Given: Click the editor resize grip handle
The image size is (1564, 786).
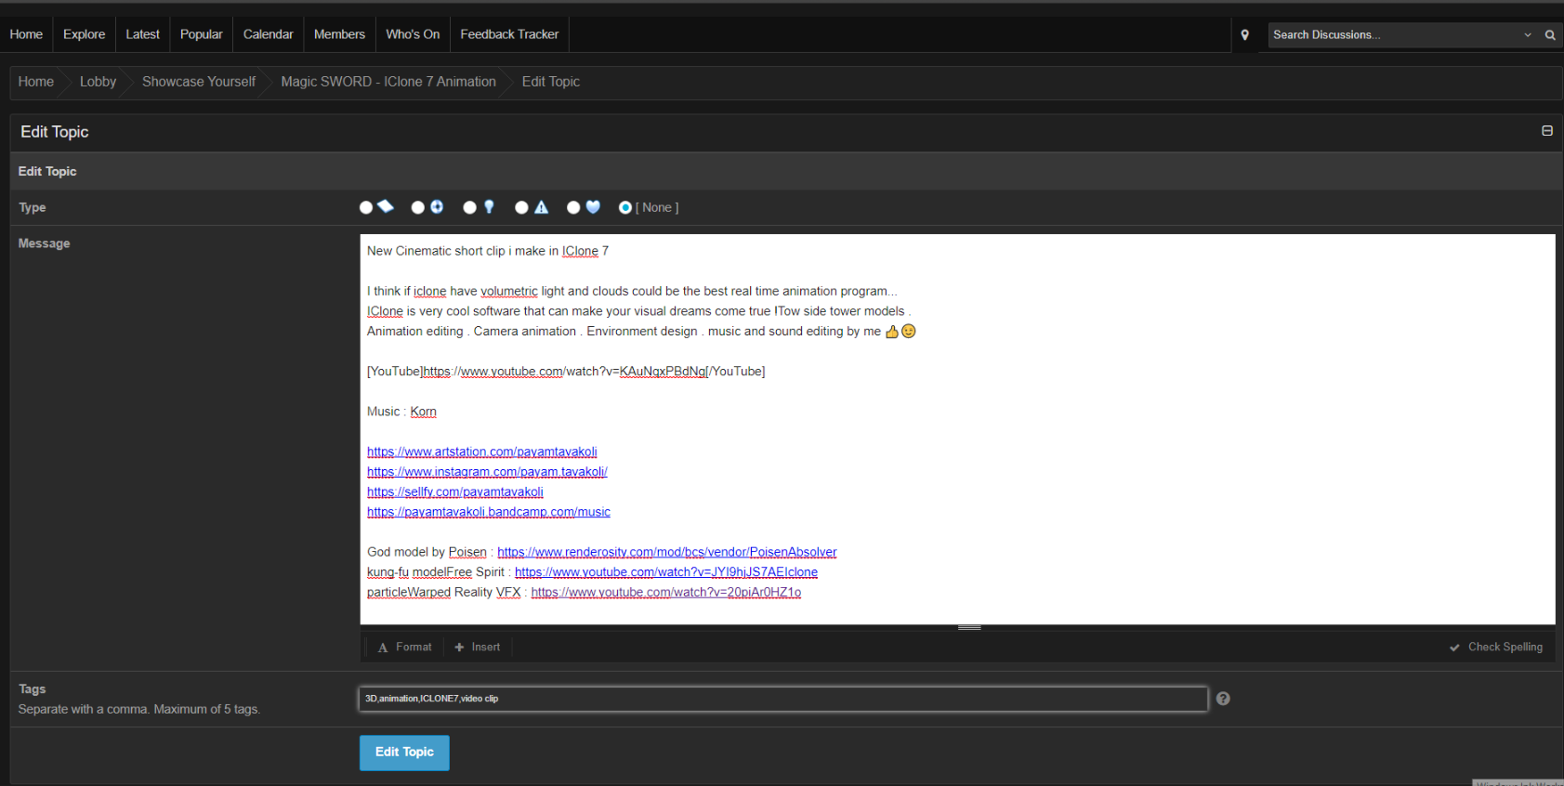Looking at the screenshot, I should pyautogui.click(x=969, y=627).
